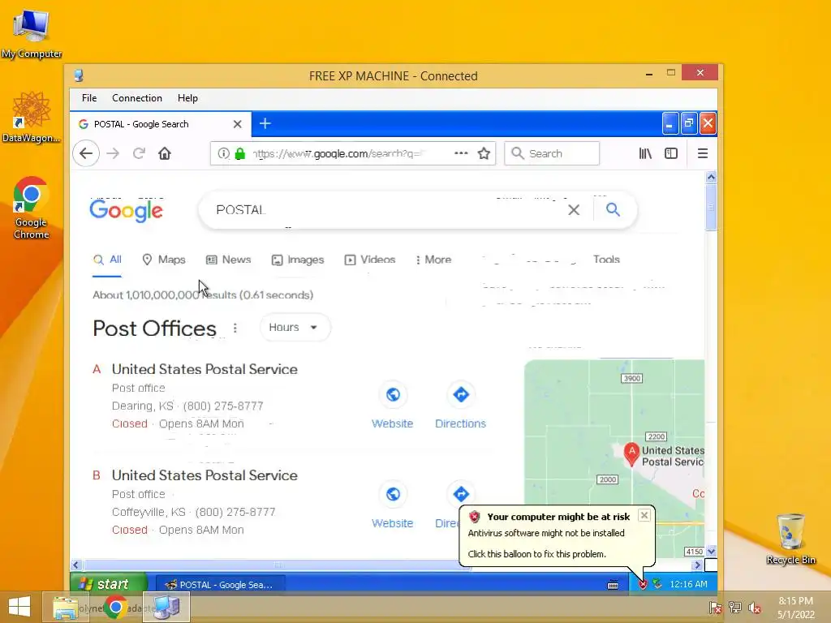This screenshot has width=831, height=623.
Task: Click the antivirus warning balloon text
Action: tap(546, 544)
